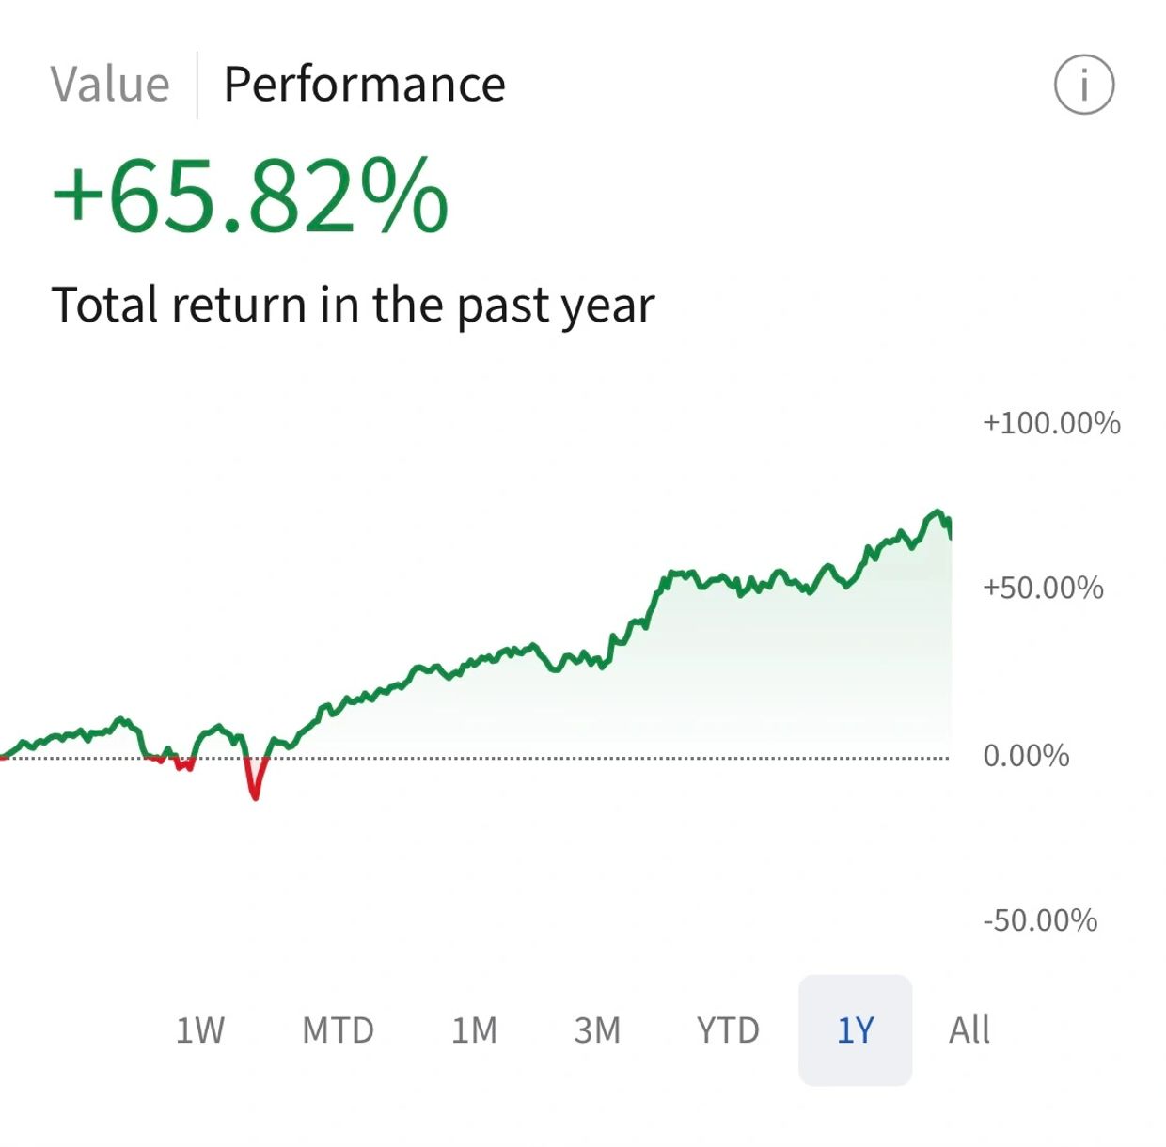
Task: Switch the chart to 3M
Action: pos(597,1030)
